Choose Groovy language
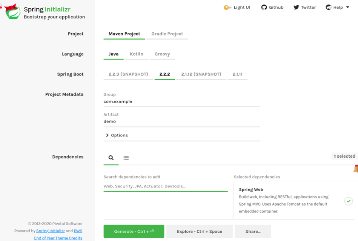The height and width of the screenshot is (241, 358). pyautogui.click(x=162, y=54)
